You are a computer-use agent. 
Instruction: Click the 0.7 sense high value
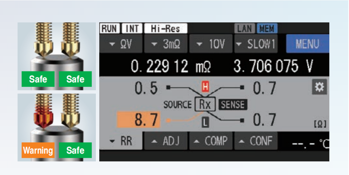click(x=264, y=88)
